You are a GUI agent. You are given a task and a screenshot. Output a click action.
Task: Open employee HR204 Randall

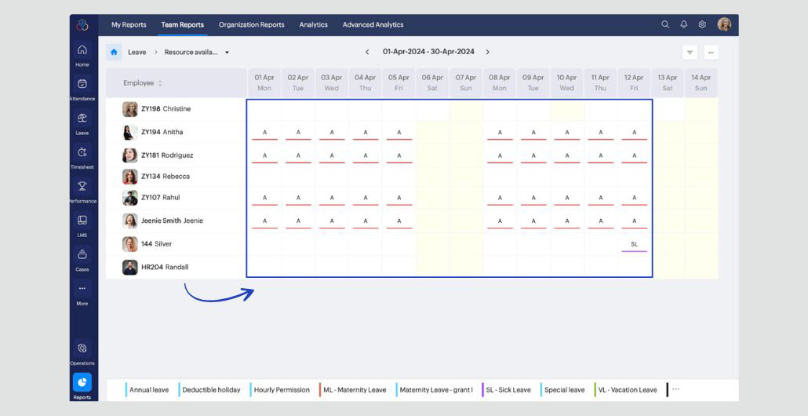[x=165, y=267]
